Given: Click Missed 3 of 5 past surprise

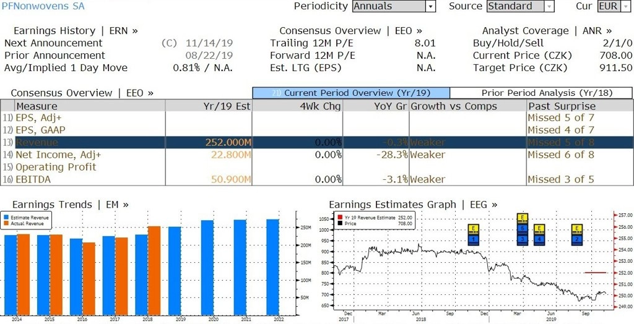Looking at the screenshot, I should tap(561, 180).
